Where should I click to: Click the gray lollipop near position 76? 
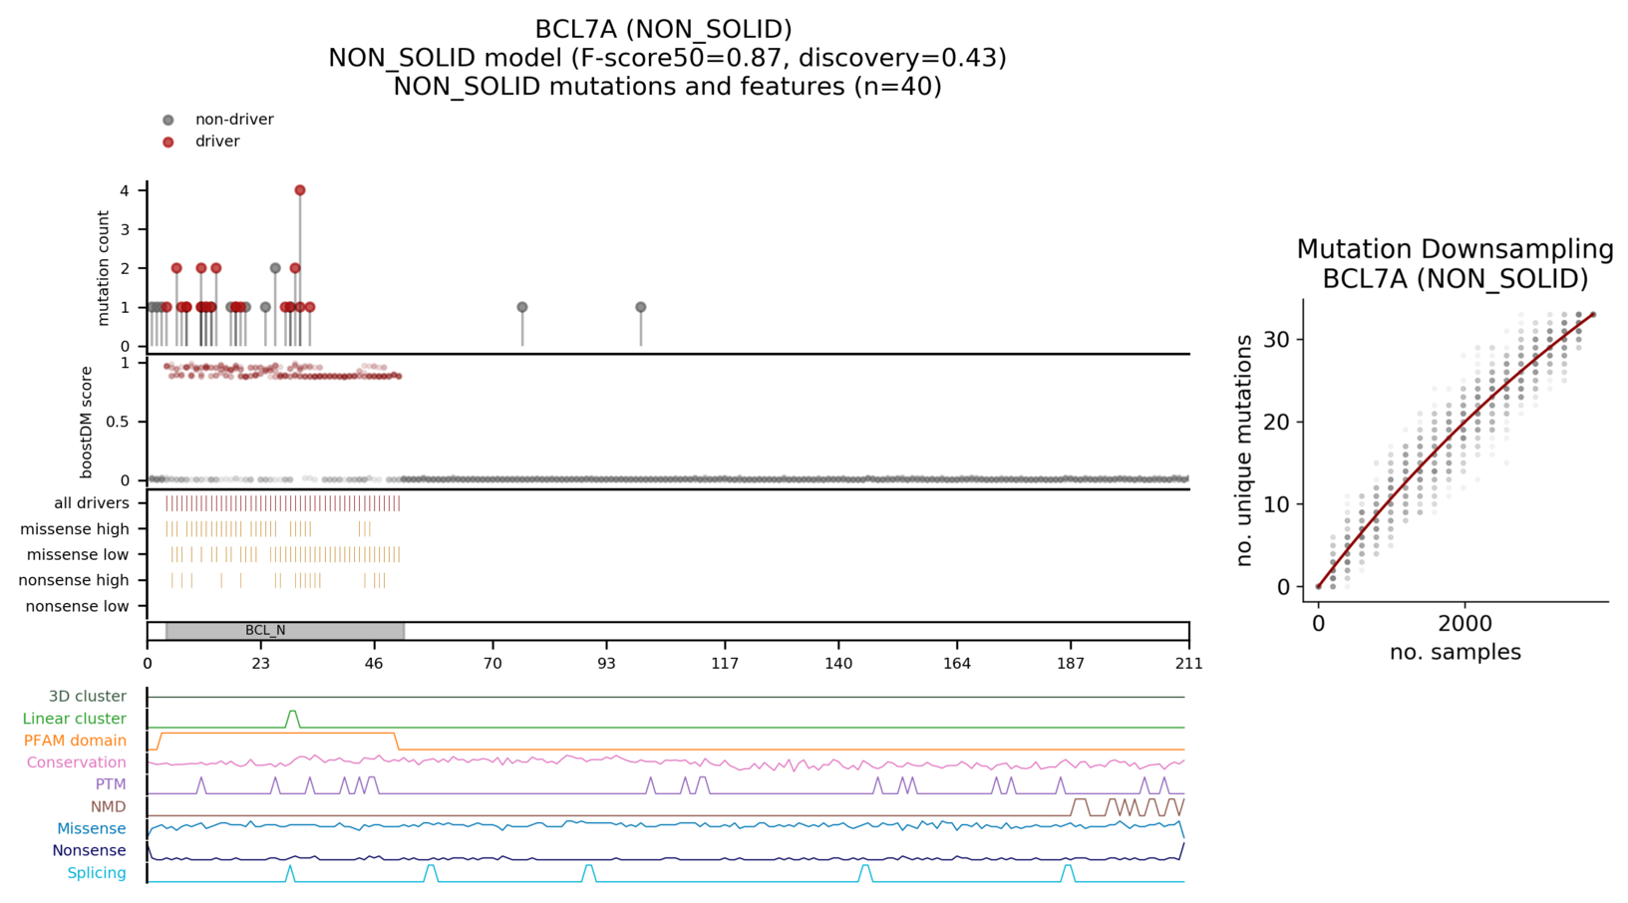tap(522, 308)
